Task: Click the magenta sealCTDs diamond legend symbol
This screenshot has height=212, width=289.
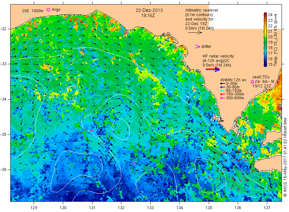Action: pos(252,82)
